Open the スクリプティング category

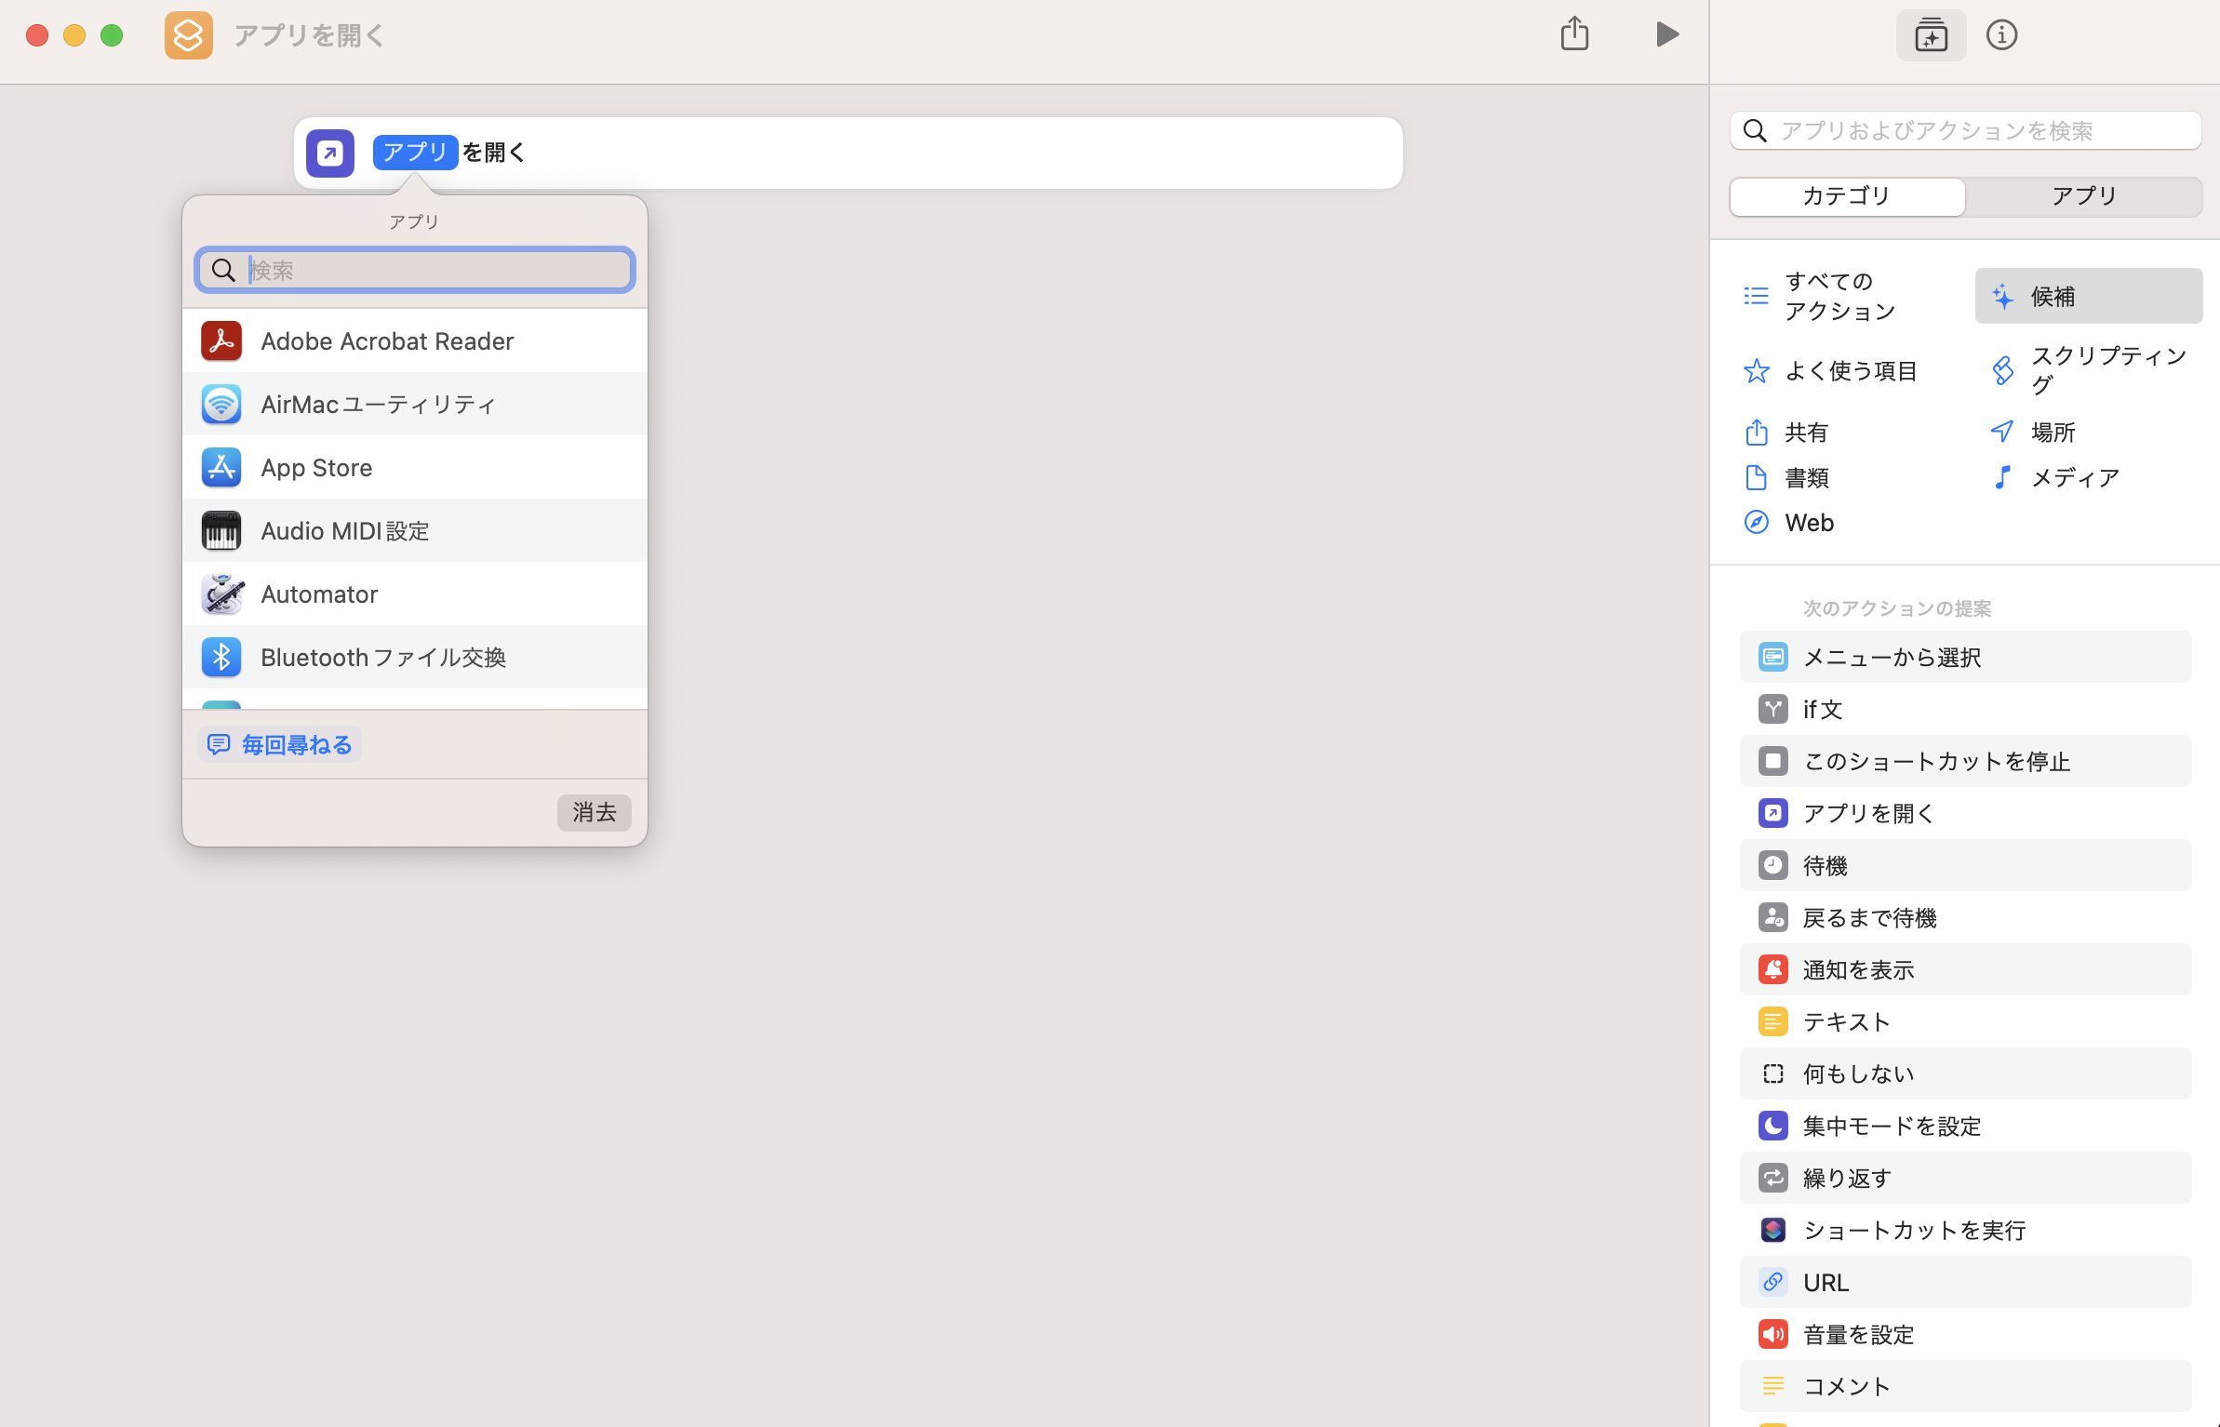coord(2088,370)
